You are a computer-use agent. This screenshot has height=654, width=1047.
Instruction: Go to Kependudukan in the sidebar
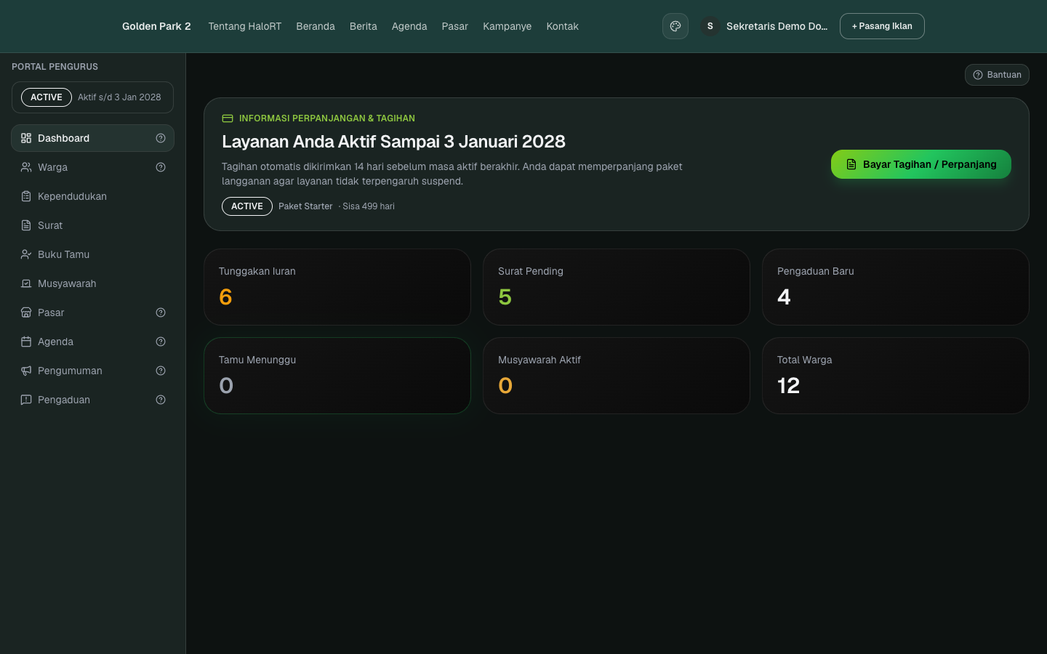[92, 196]
